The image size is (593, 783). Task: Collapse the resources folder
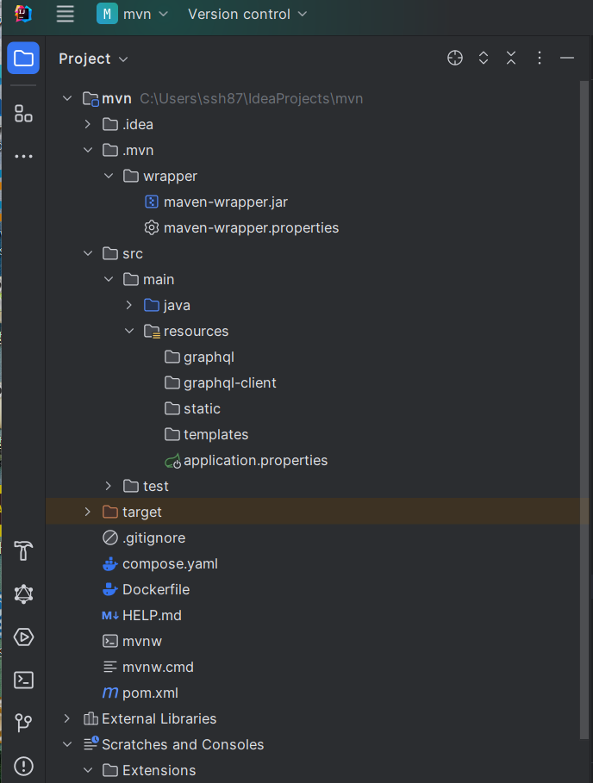tap(129, 331)
